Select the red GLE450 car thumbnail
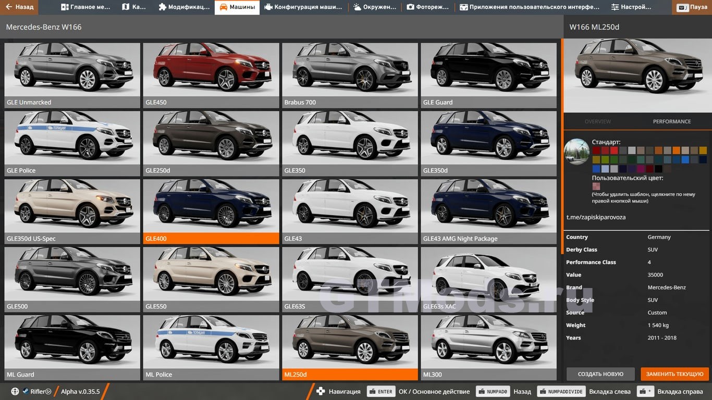The width and height of the screenshot is (712, 400). click(x=211, y=75)
